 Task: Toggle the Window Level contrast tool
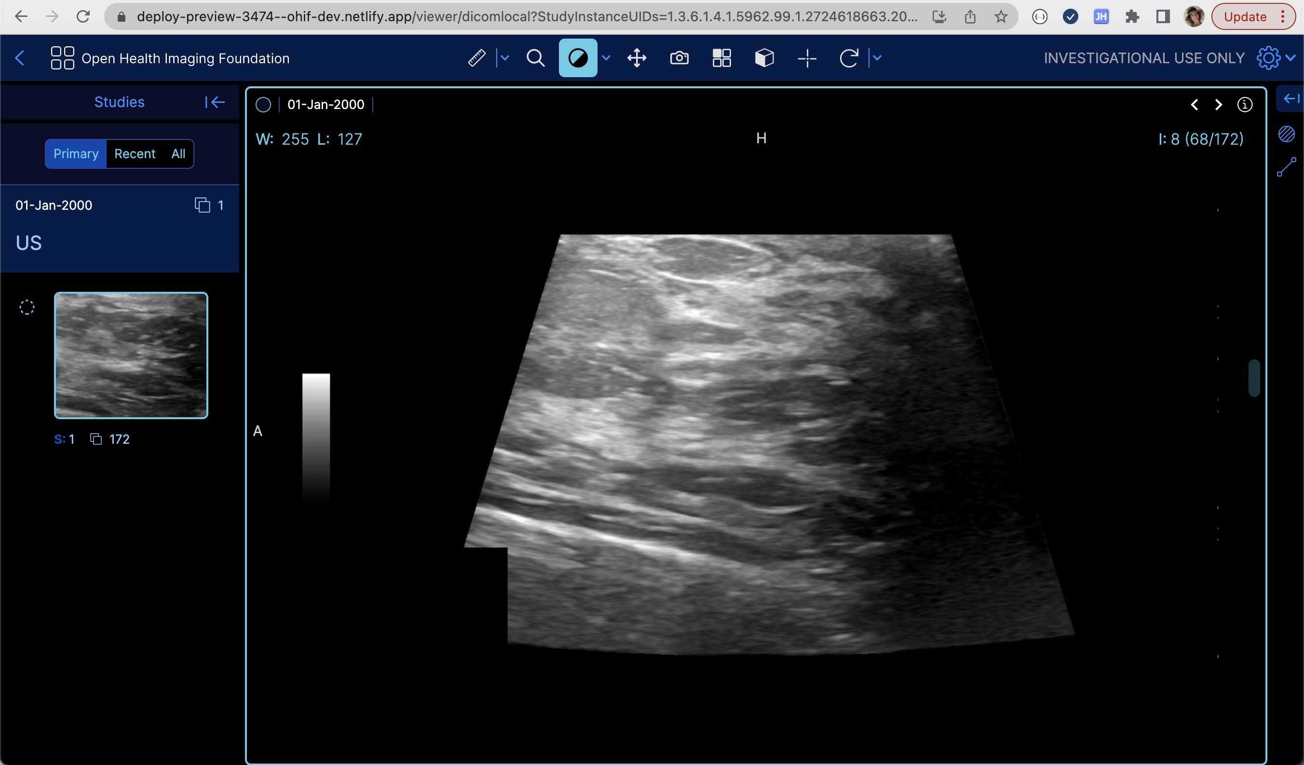[578, 58]
